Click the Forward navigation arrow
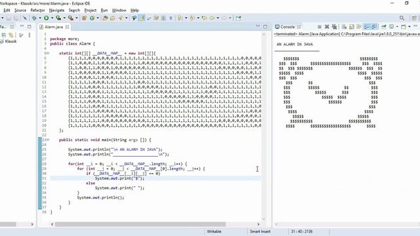Viewport: 420px width, 236px height. 224,18
